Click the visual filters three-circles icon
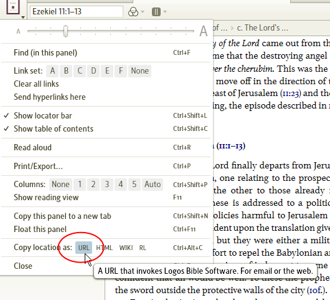The height and width of the screenshot is (300, 330). 133,12
